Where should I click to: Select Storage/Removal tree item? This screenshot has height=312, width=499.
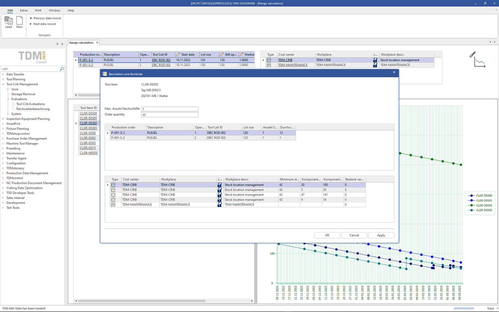[x=23, y=94]
